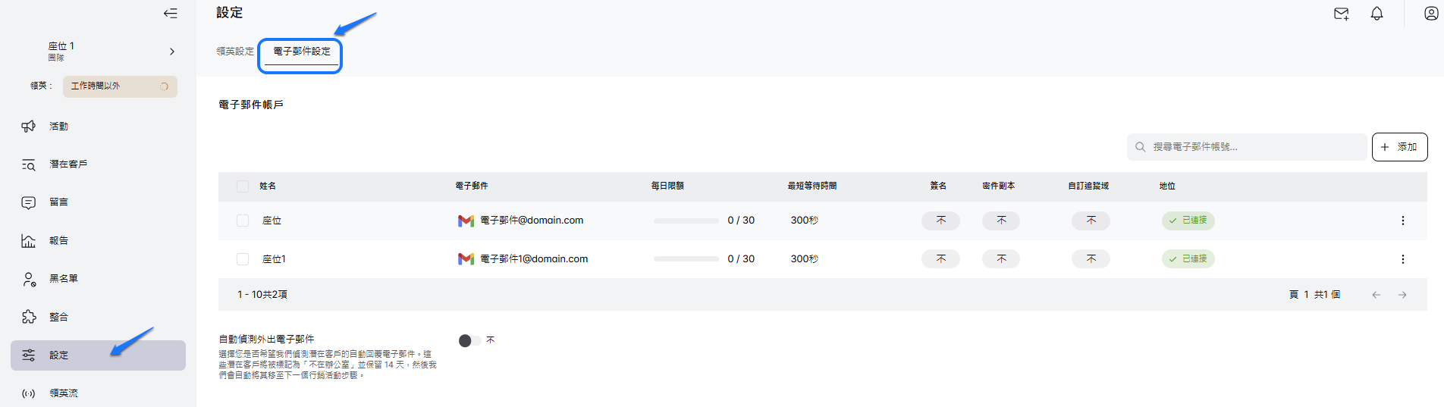Open 黑名單 blacklist person icon

29,279
